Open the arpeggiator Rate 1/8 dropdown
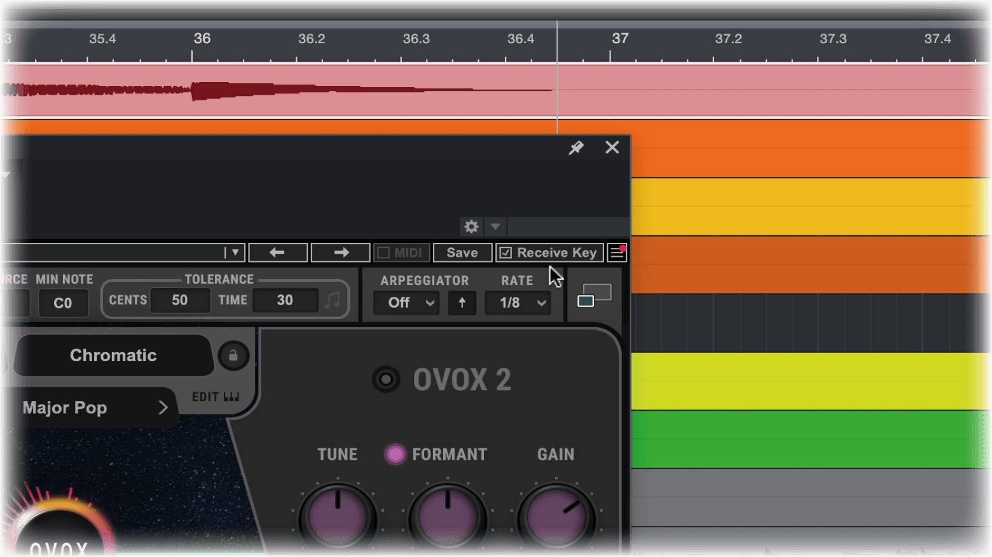The width and height of the screenshot is (992, 557). 518,303
